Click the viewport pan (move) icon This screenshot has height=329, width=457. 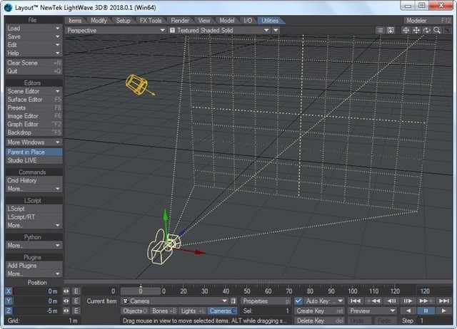click(x=416, y=31)
